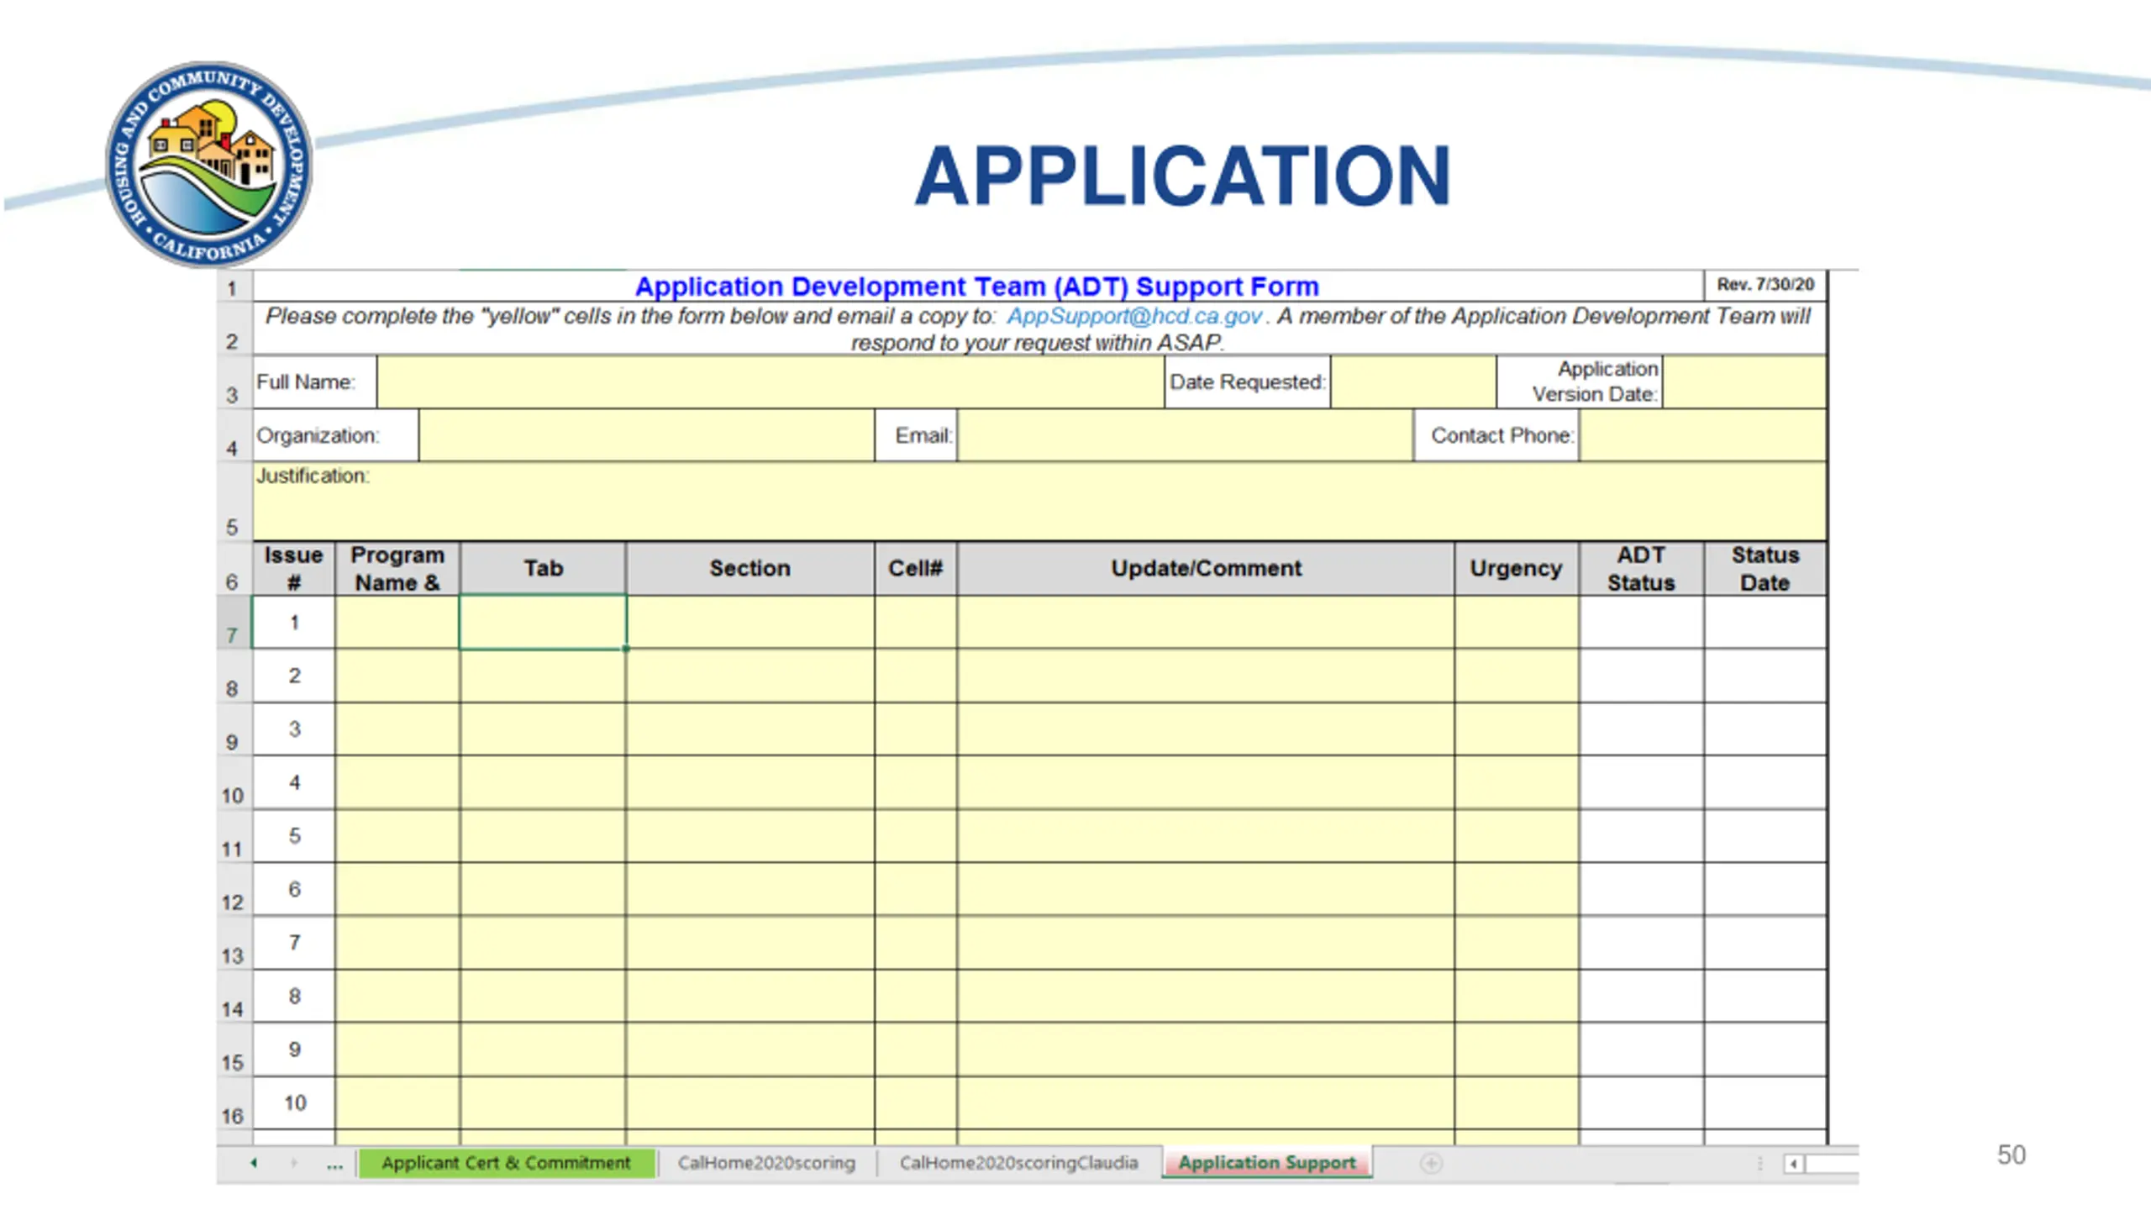Image resolution: width=2151 pixels, height=1210 pixels.
Task: Click the Status Date cell for issue 8
Action: (1764, 996)
